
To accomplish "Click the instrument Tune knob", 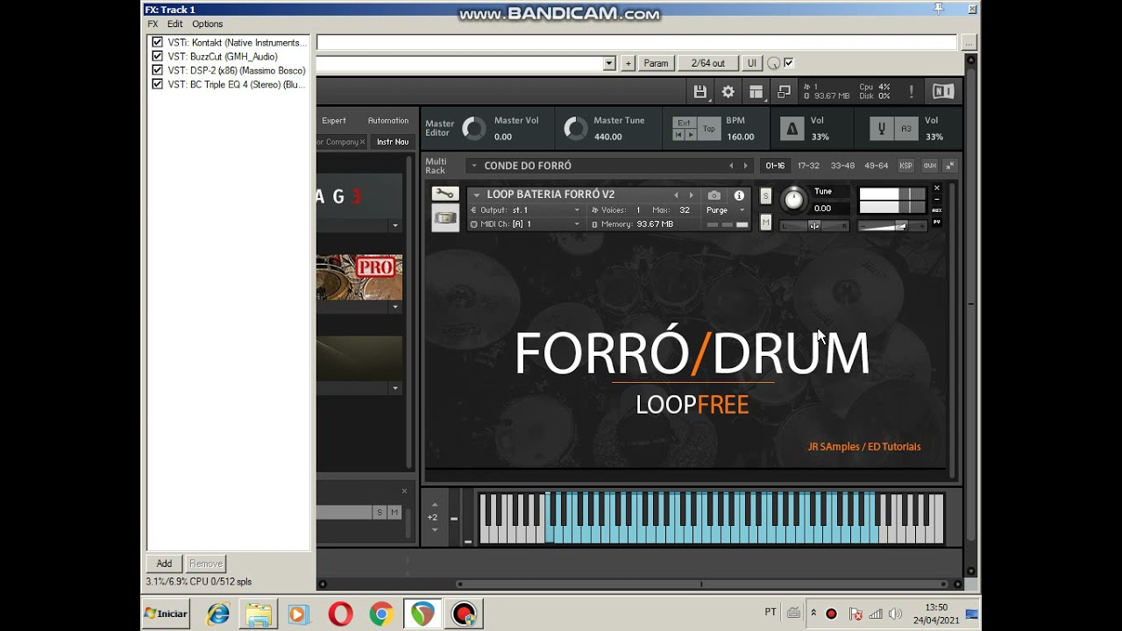I will 793,200.
